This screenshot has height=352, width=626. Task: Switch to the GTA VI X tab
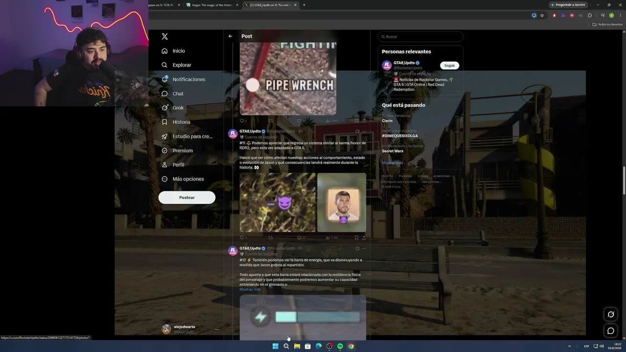pos(164,5)
